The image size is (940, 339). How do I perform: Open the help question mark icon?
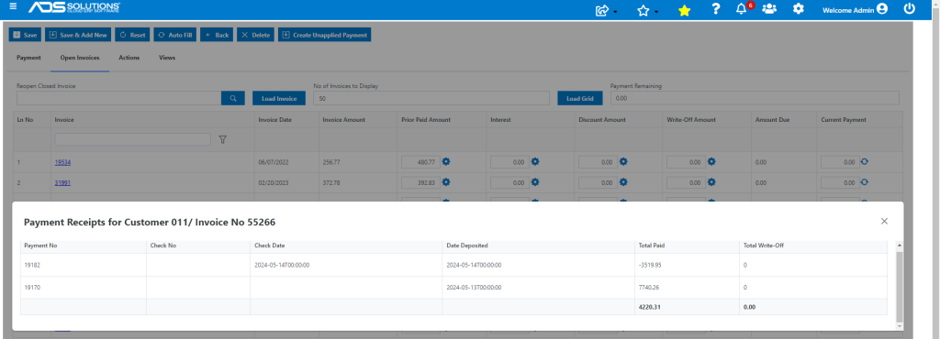pyautogui.click(x=715, y=9)
